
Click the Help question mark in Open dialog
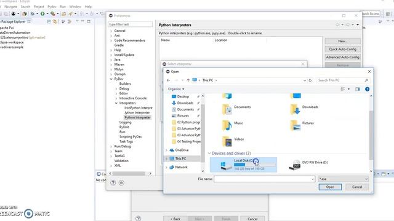click(367, 89)
